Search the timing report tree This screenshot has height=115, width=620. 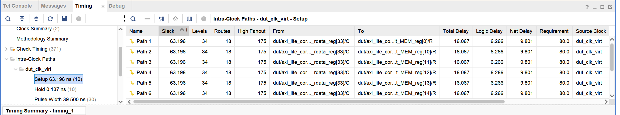pos(8,19)
